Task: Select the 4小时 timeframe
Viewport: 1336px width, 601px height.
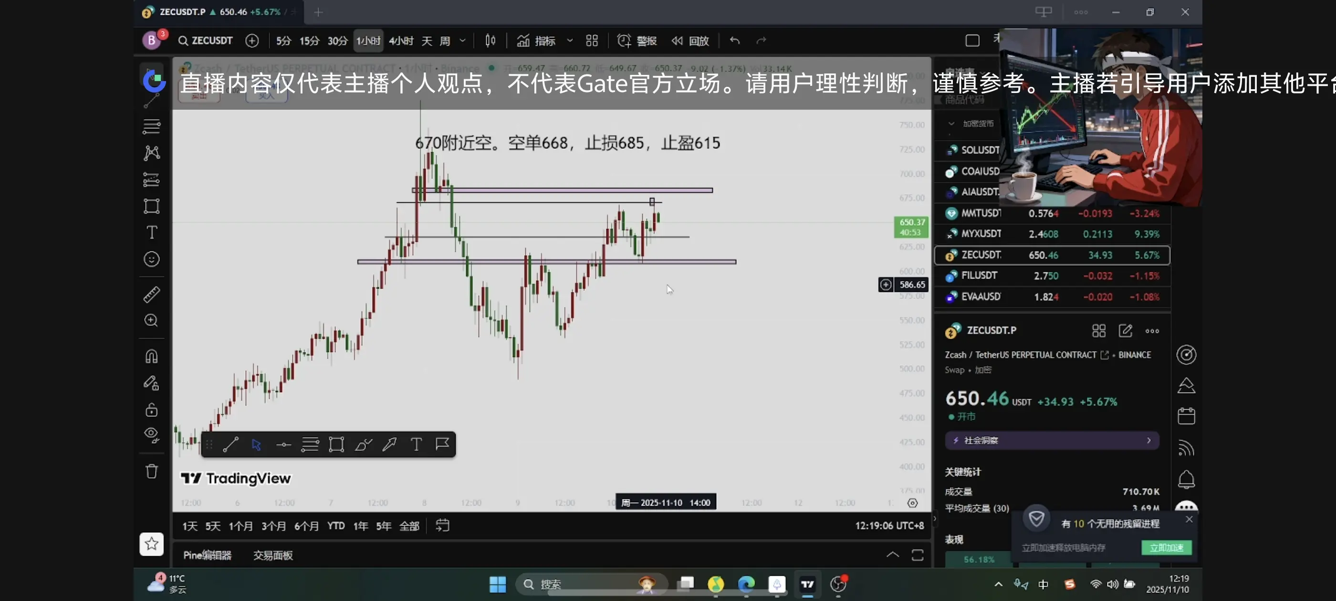Action: (401, 41)
